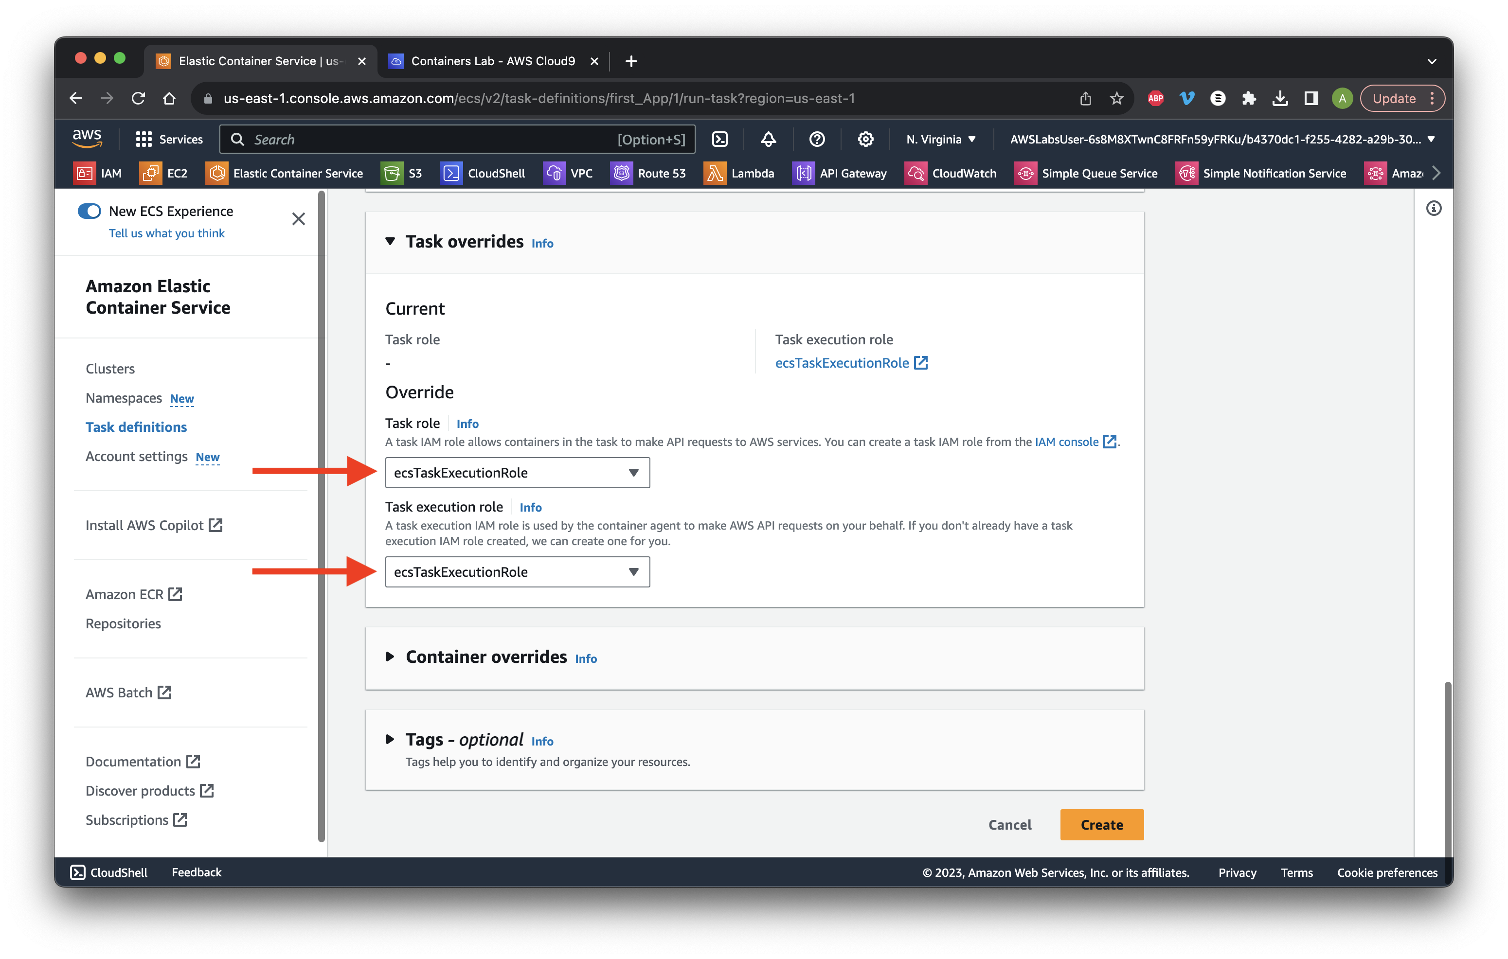1508x959 pixels.
Task: Open Install AWS Copilot link
Action: (x=154, y=525)
